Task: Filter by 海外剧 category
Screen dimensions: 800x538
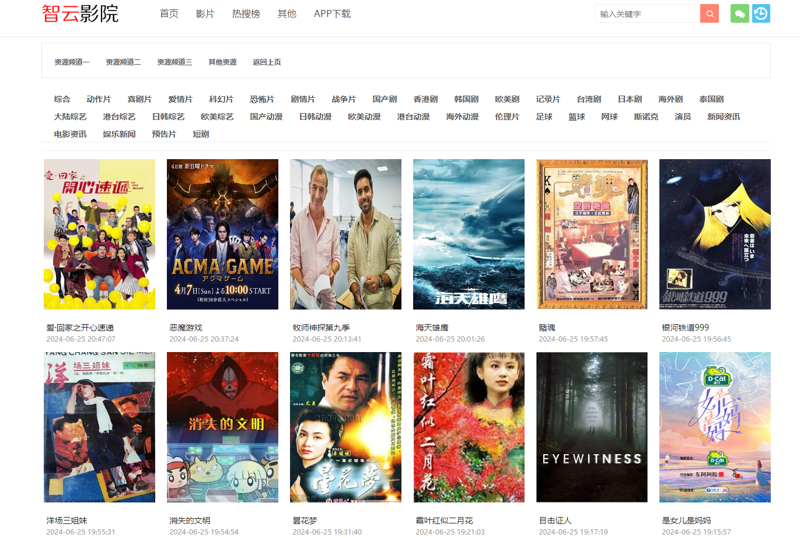Action: pyautogui.click(x=670, y=99)
